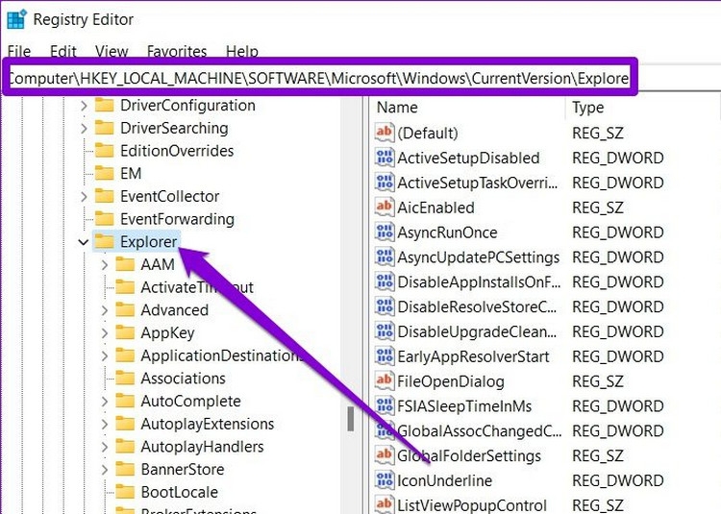This screenshot has height=514, width=721.
Task: Click the Advanced folder icon
Action: click(x=125, y=310)
